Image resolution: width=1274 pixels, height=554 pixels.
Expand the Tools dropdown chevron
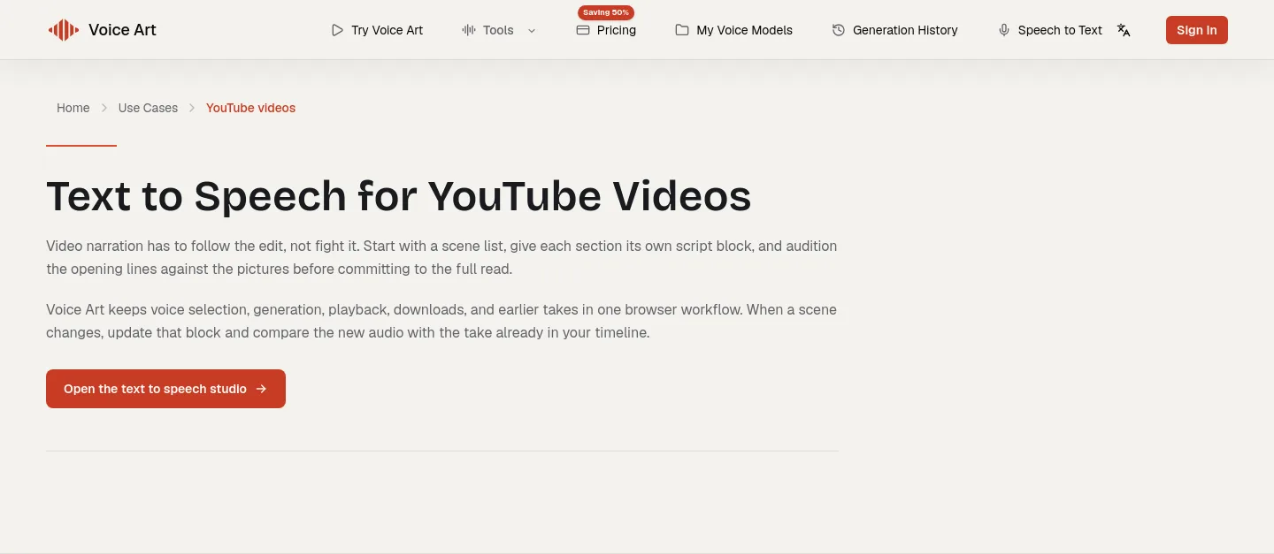(x=532, y=30)
